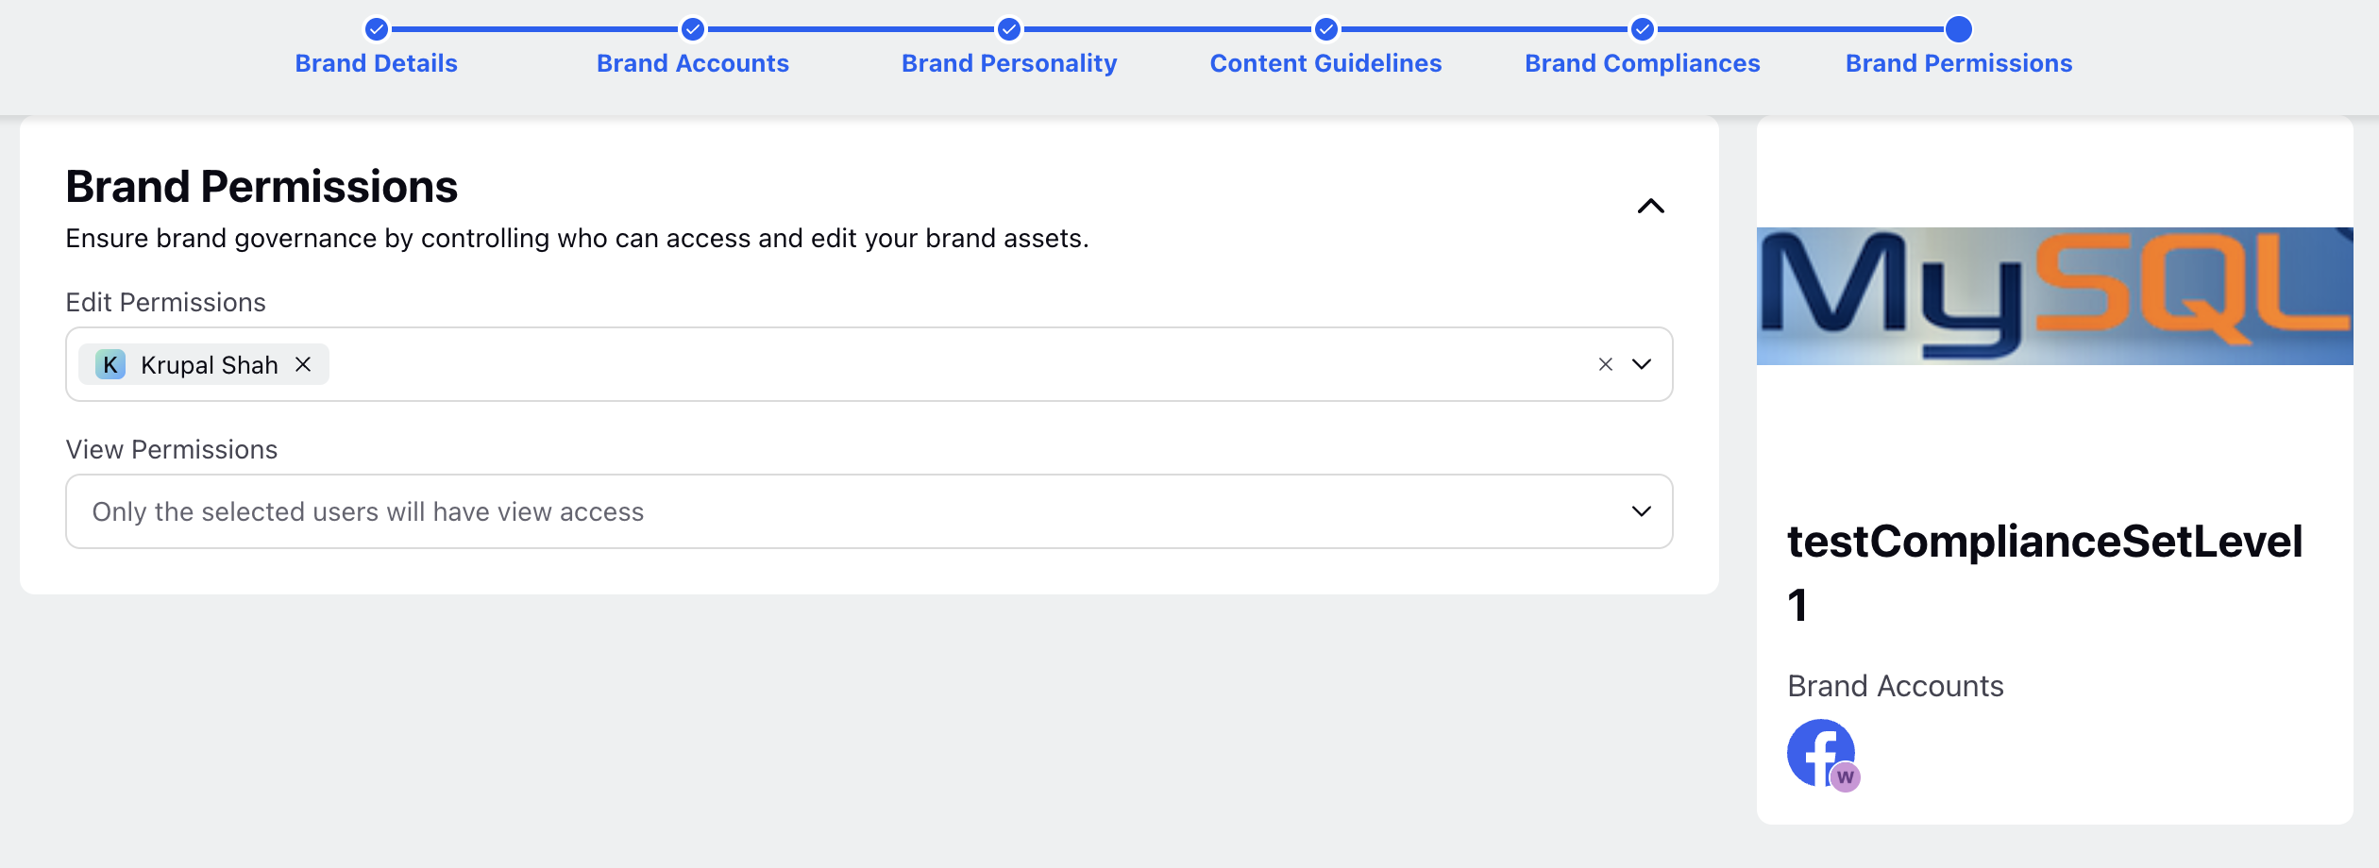Click the Brand Personality checkmark circle
The image size is (2379, 868).
point(1009,29)
